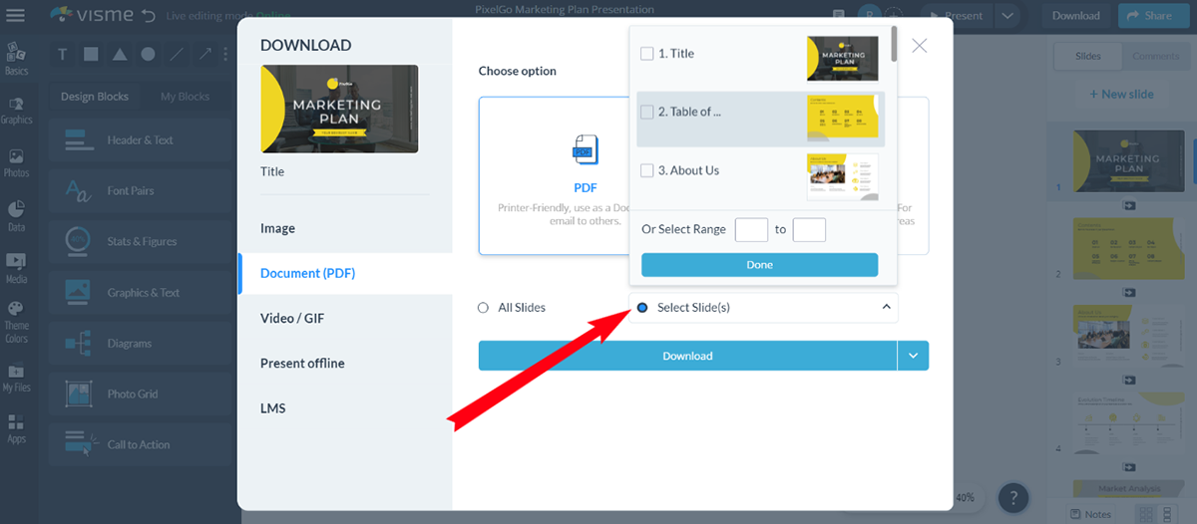Open the Data sidebar panel
This screenshot has width=1197, height=524.
coord(16,216)
